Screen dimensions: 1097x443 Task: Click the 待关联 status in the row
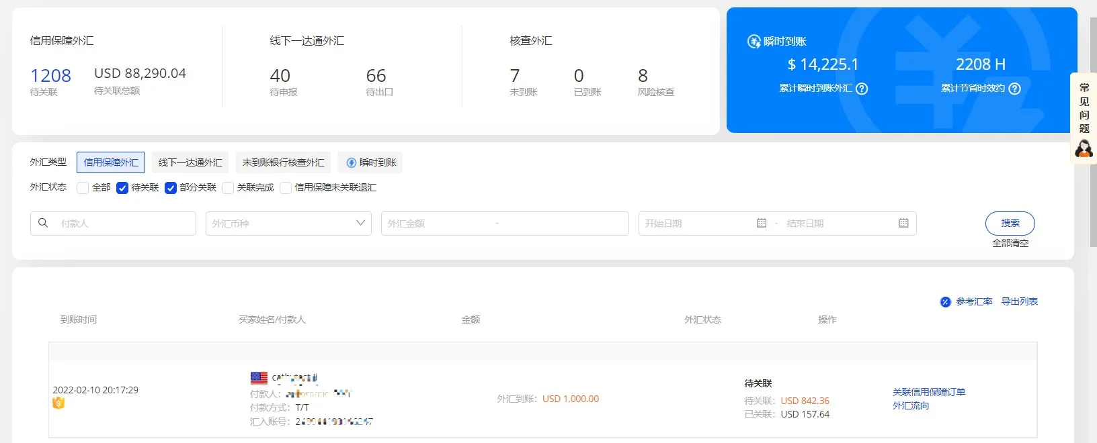coord(758,383)
